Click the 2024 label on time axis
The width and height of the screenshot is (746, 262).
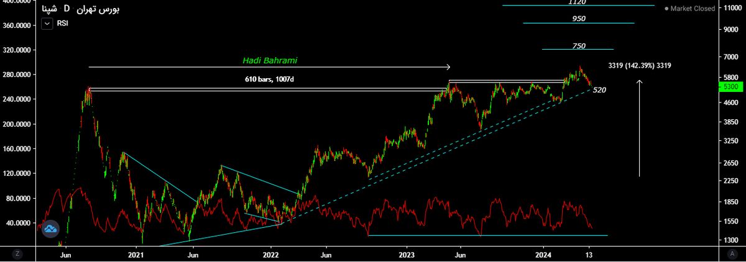pyautogui.click(x=543, y=255)
